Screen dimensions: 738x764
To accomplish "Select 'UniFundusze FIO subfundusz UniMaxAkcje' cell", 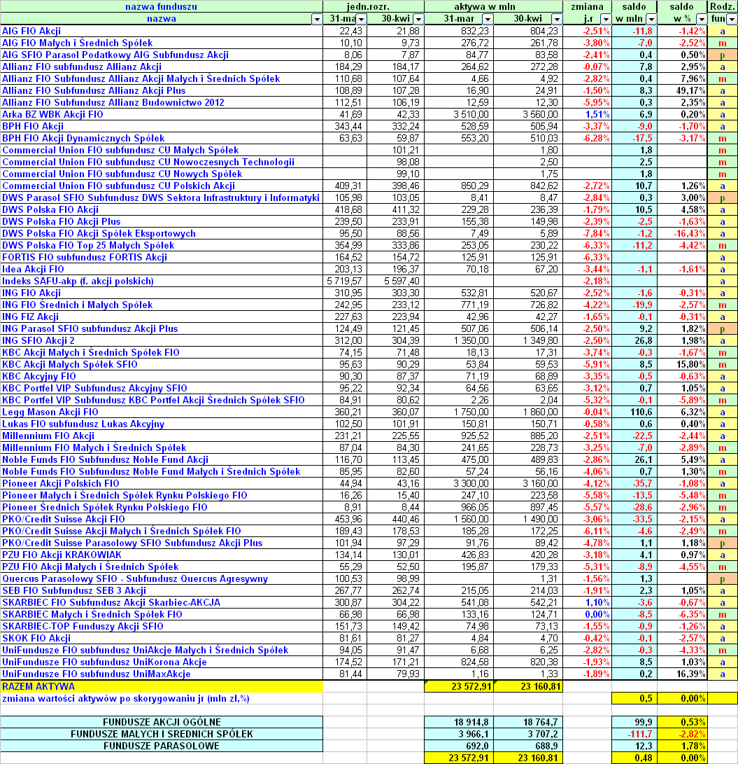I will point(161,674).
